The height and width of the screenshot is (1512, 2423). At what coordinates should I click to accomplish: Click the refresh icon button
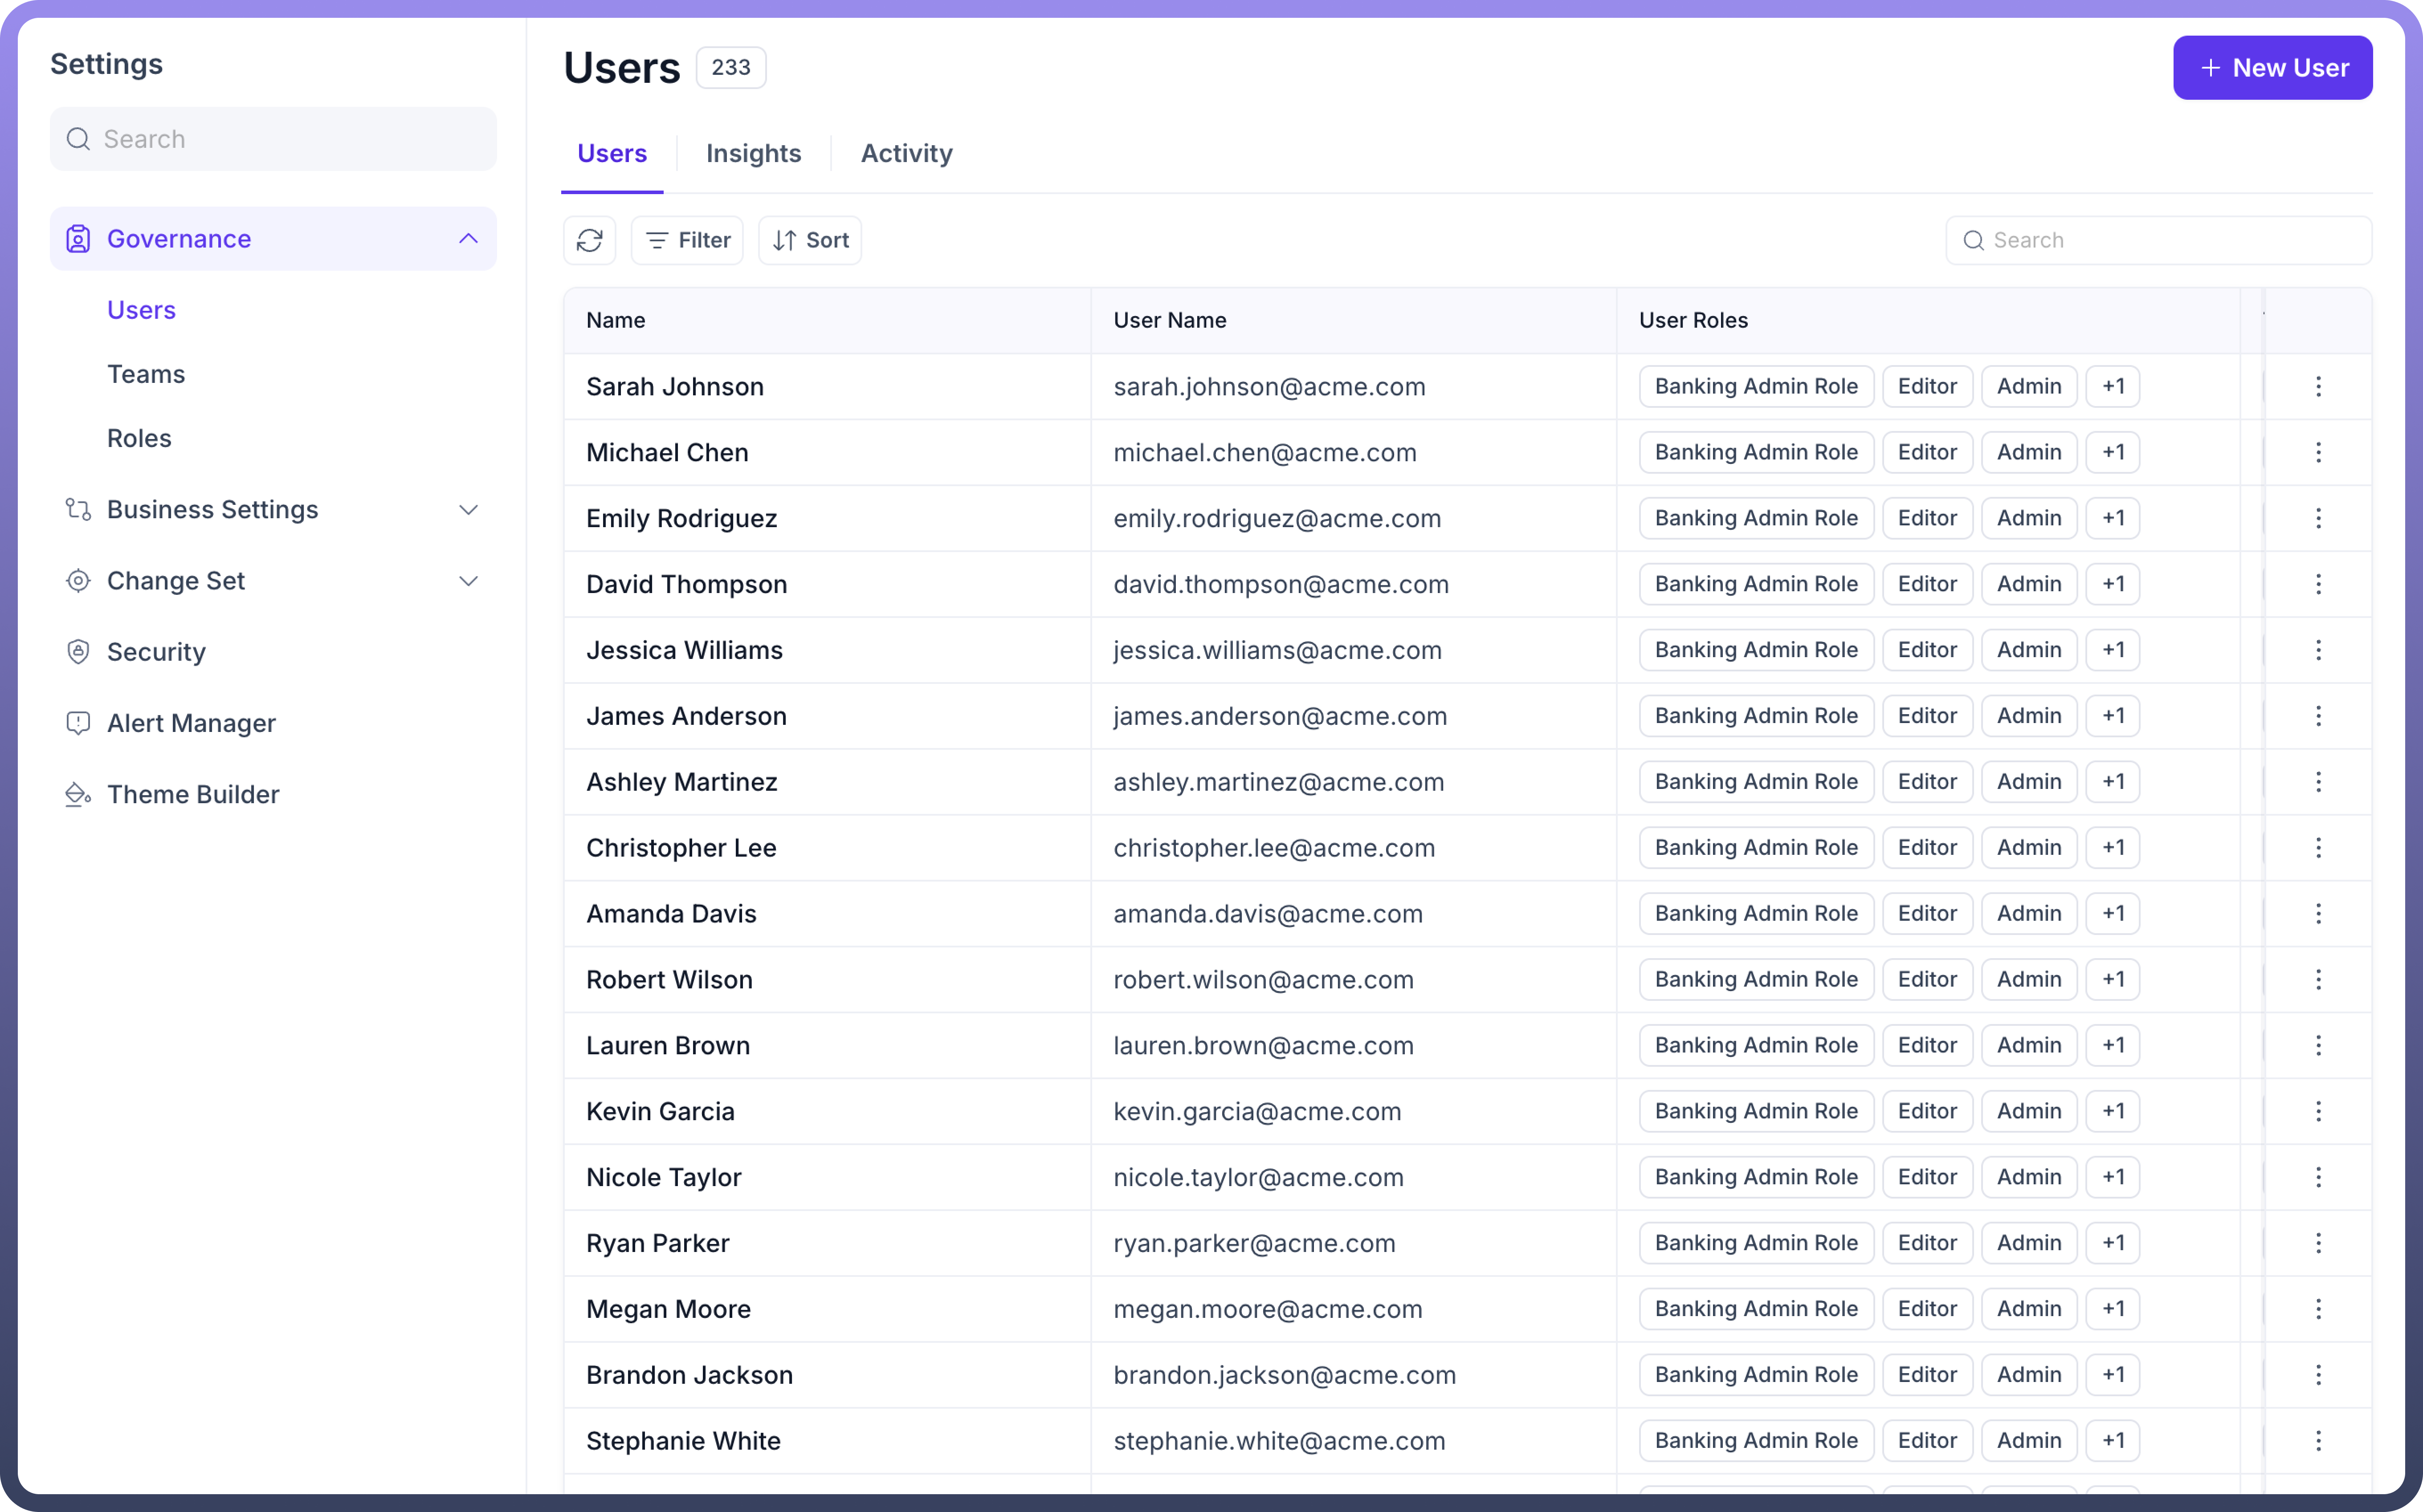(589, 240)
